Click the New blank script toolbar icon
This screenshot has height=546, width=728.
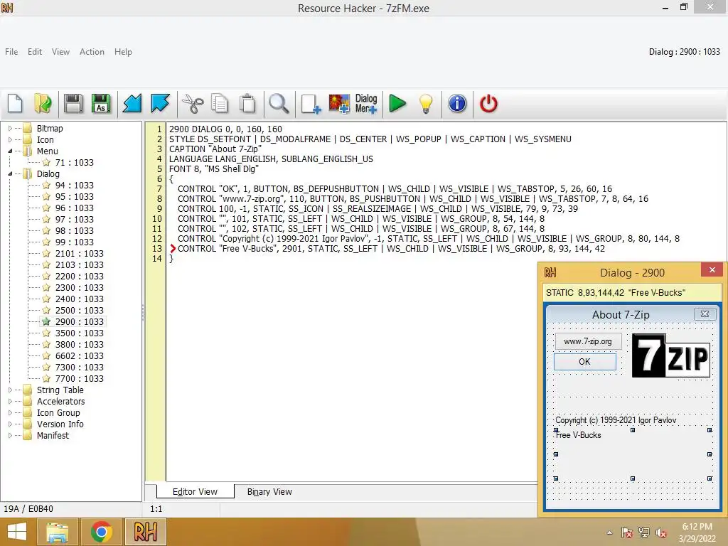[x=16, y=103]
